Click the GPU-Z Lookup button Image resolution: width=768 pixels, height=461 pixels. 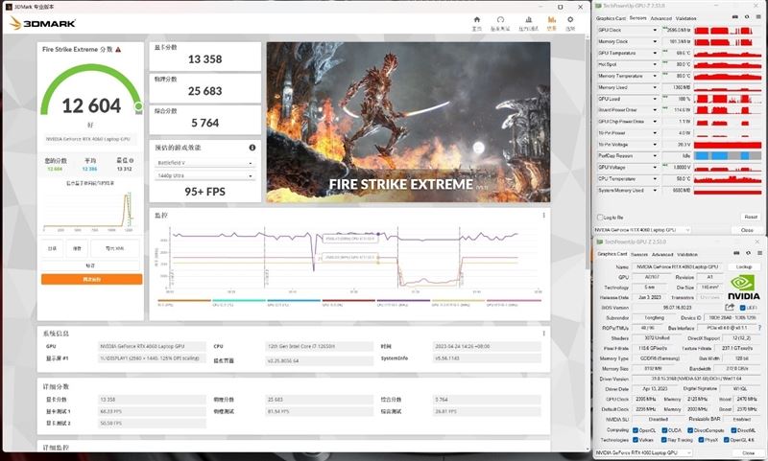(744, 267)
